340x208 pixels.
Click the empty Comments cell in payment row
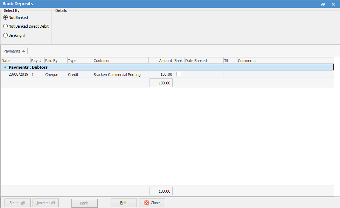[285, 74]
